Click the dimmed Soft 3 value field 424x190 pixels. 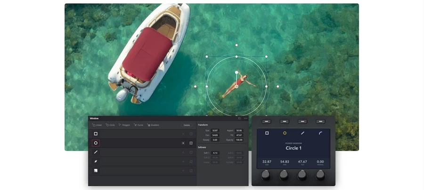[x=215, y=157]
